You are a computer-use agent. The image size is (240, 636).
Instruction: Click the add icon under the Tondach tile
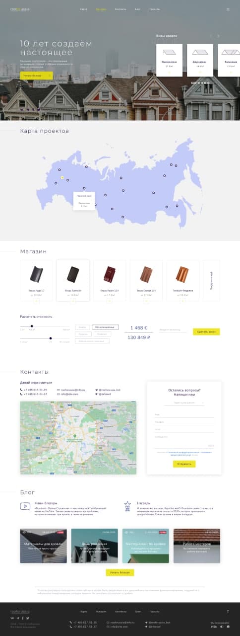[182, 301]
